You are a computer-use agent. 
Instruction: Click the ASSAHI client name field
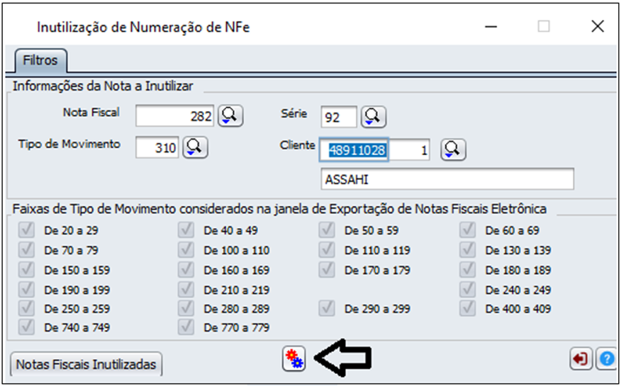(x=447, y=180)
